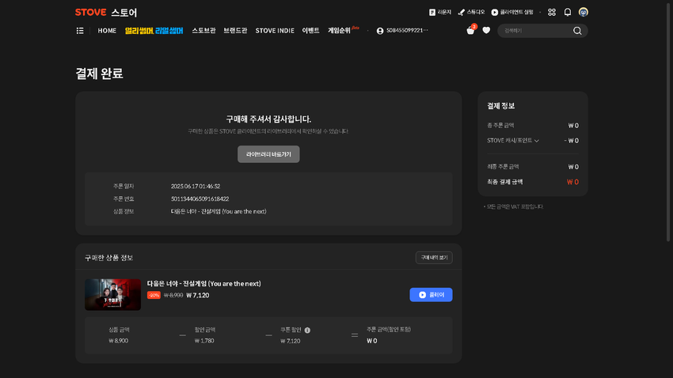This screenshot has width=673, height=378.
Task: Expand STOVE 캐시/포인트 chevron
Action: (537, 141)
